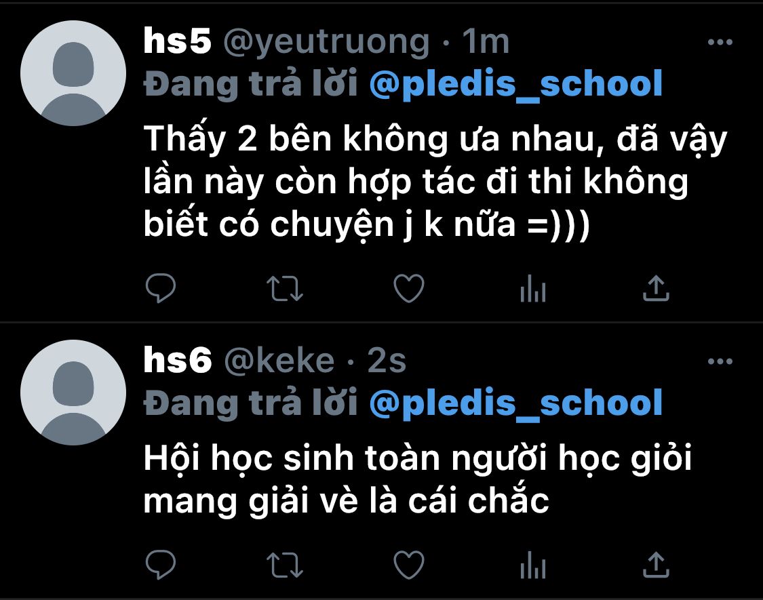Open more options for hs5's tweet
Viewport: 763px width, 600px height.
[x=720, y=42]
